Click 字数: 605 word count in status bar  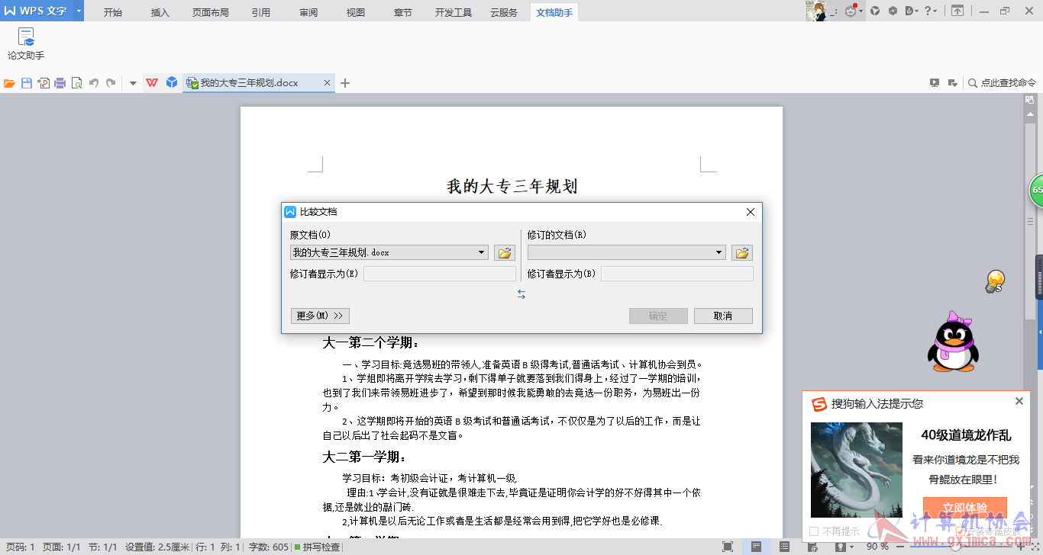(x=269, y=547)
